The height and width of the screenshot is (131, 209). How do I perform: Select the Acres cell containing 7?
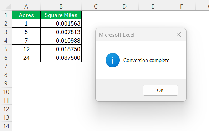coord(26,41)
